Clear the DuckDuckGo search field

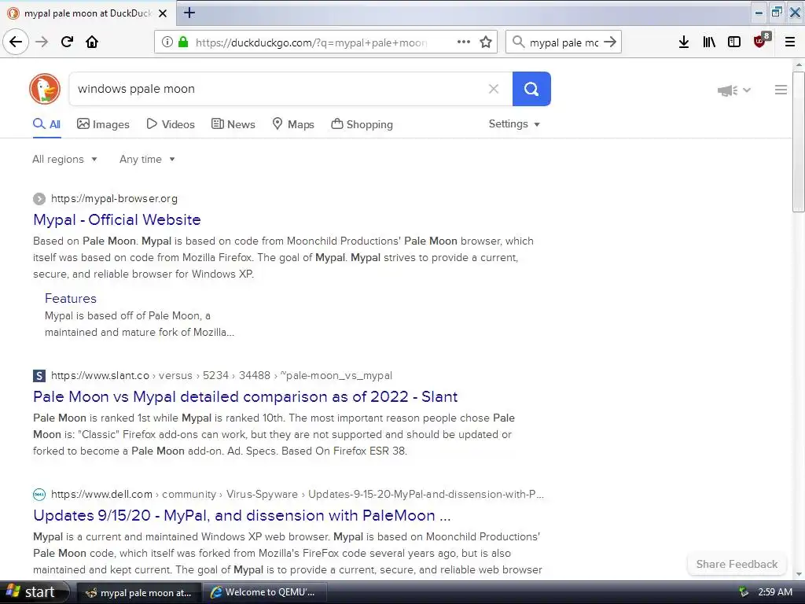[x=494, y=89]
